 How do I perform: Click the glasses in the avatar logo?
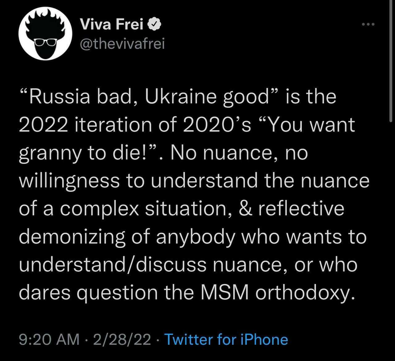(x=45, y=42)
